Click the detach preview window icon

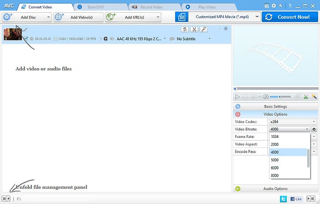point(297,97)
